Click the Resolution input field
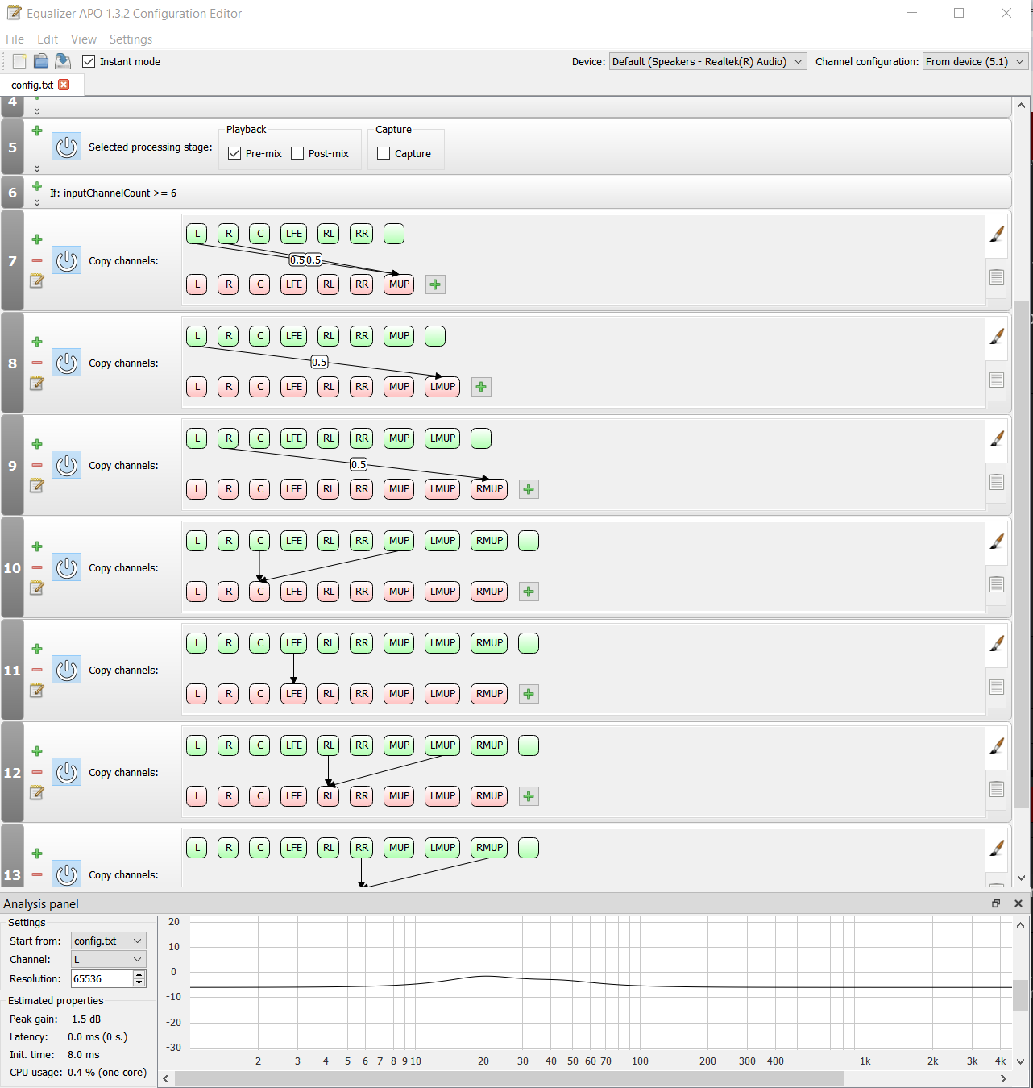Viewport: 1033px width, 1088px height. (x=102, y=978)
